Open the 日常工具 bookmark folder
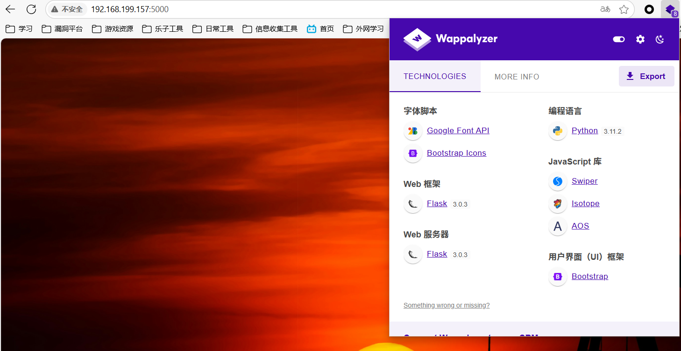The width and height of the screenshot is (681, 351). 213,29
